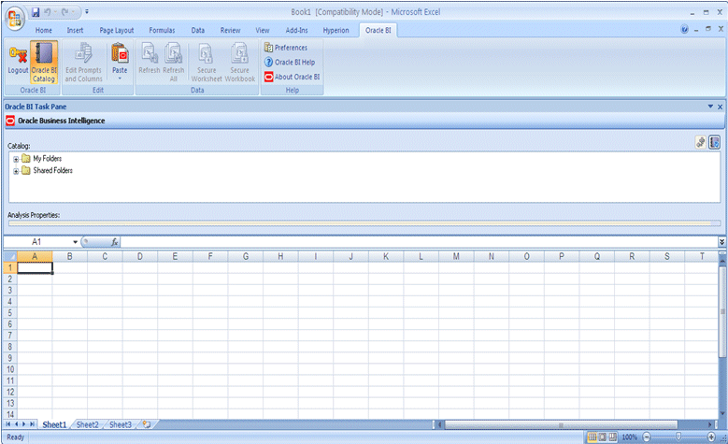Switch to Sheet1 tab

pos(54,424)
